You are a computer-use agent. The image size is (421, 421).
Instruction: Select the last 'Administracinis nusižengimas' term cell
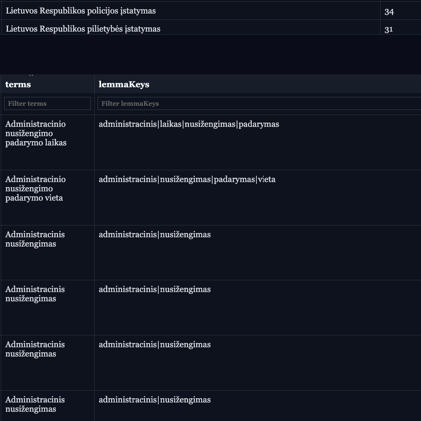[35, 404]
